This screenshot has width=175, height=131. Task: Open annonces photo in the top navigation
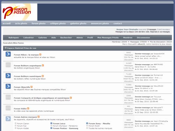100,24
